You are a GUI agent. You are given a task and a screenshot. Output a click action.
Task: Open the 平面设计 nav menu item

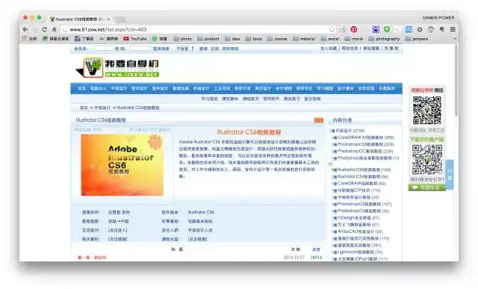(x=119, y=88)
